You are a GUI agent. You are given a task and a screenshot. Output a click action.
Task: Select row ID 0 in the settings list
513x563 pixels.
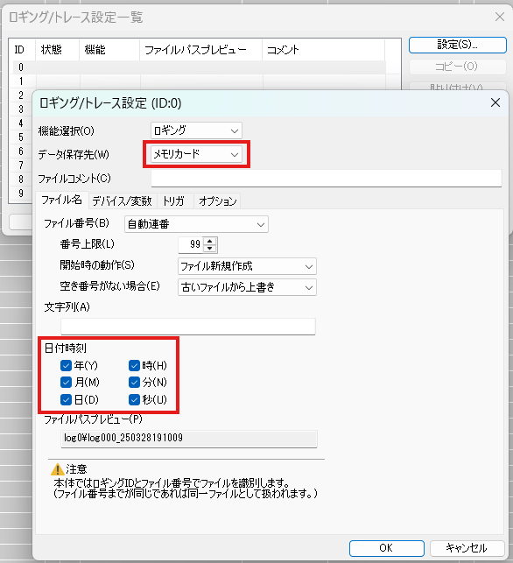pyautogui.click(x=200, y=67)
